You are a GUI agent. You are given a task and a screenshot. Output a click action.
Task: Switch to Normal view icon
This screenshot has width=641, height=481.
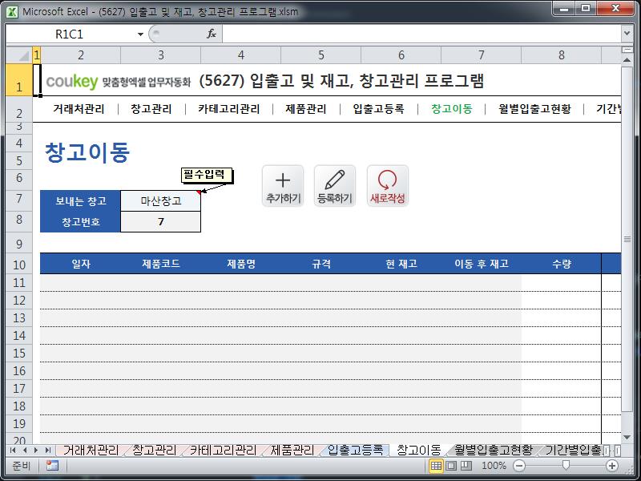click(436, 466)
